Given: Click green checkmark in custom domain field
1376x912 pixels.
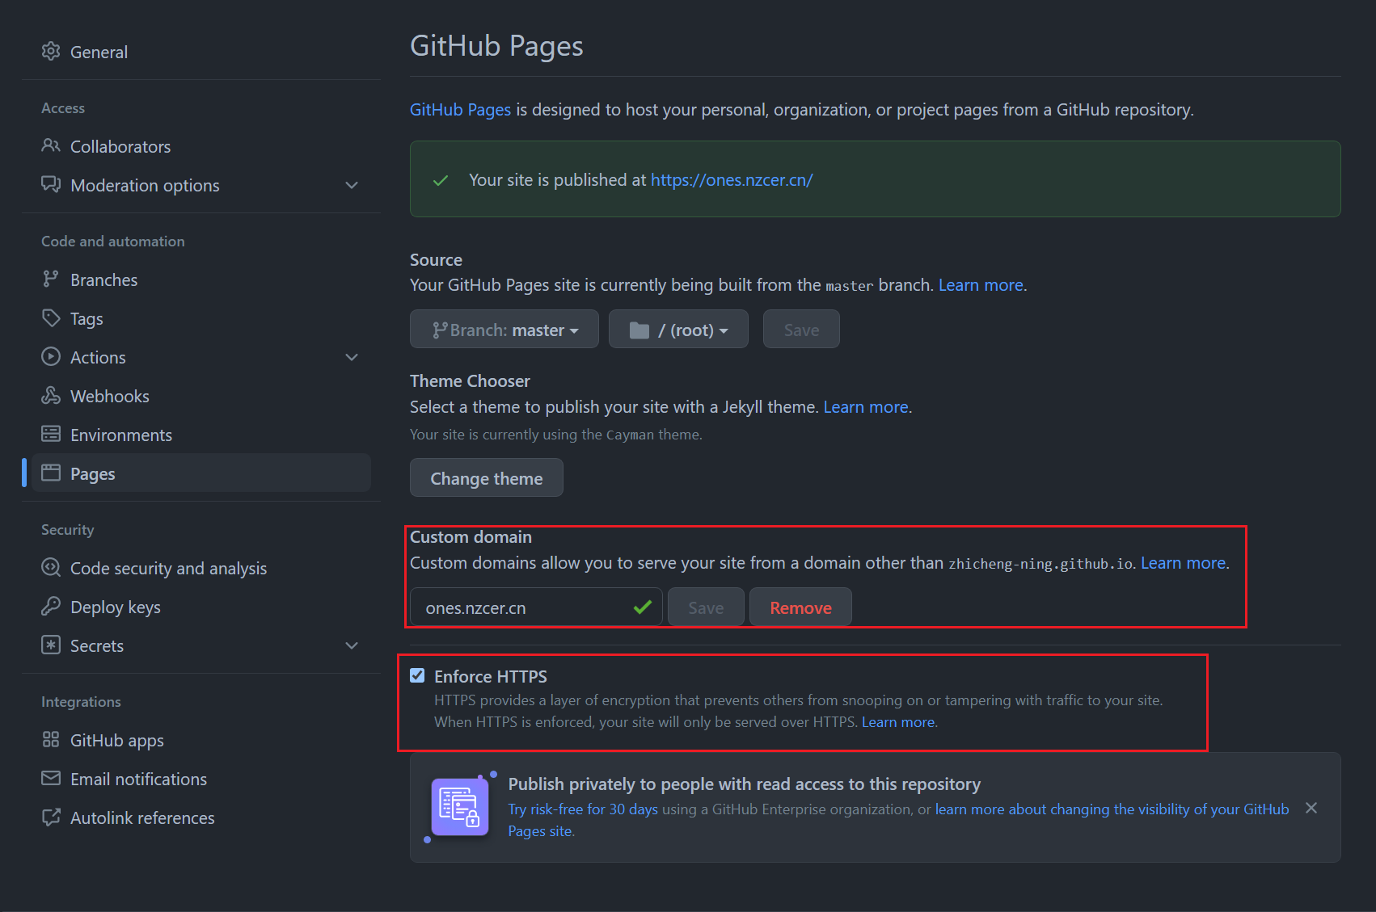Looking at the screenshot, I should pos(643,607).
